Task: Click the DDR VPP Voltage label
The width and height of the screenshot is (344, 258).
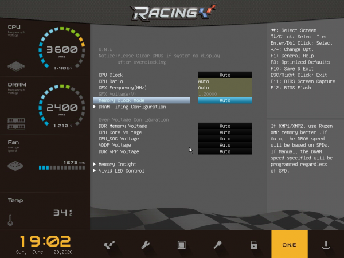Action: (119, 151)
